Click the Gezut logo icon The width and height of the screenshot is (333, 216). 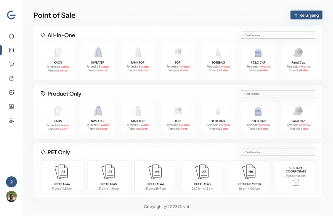[11, 15]
